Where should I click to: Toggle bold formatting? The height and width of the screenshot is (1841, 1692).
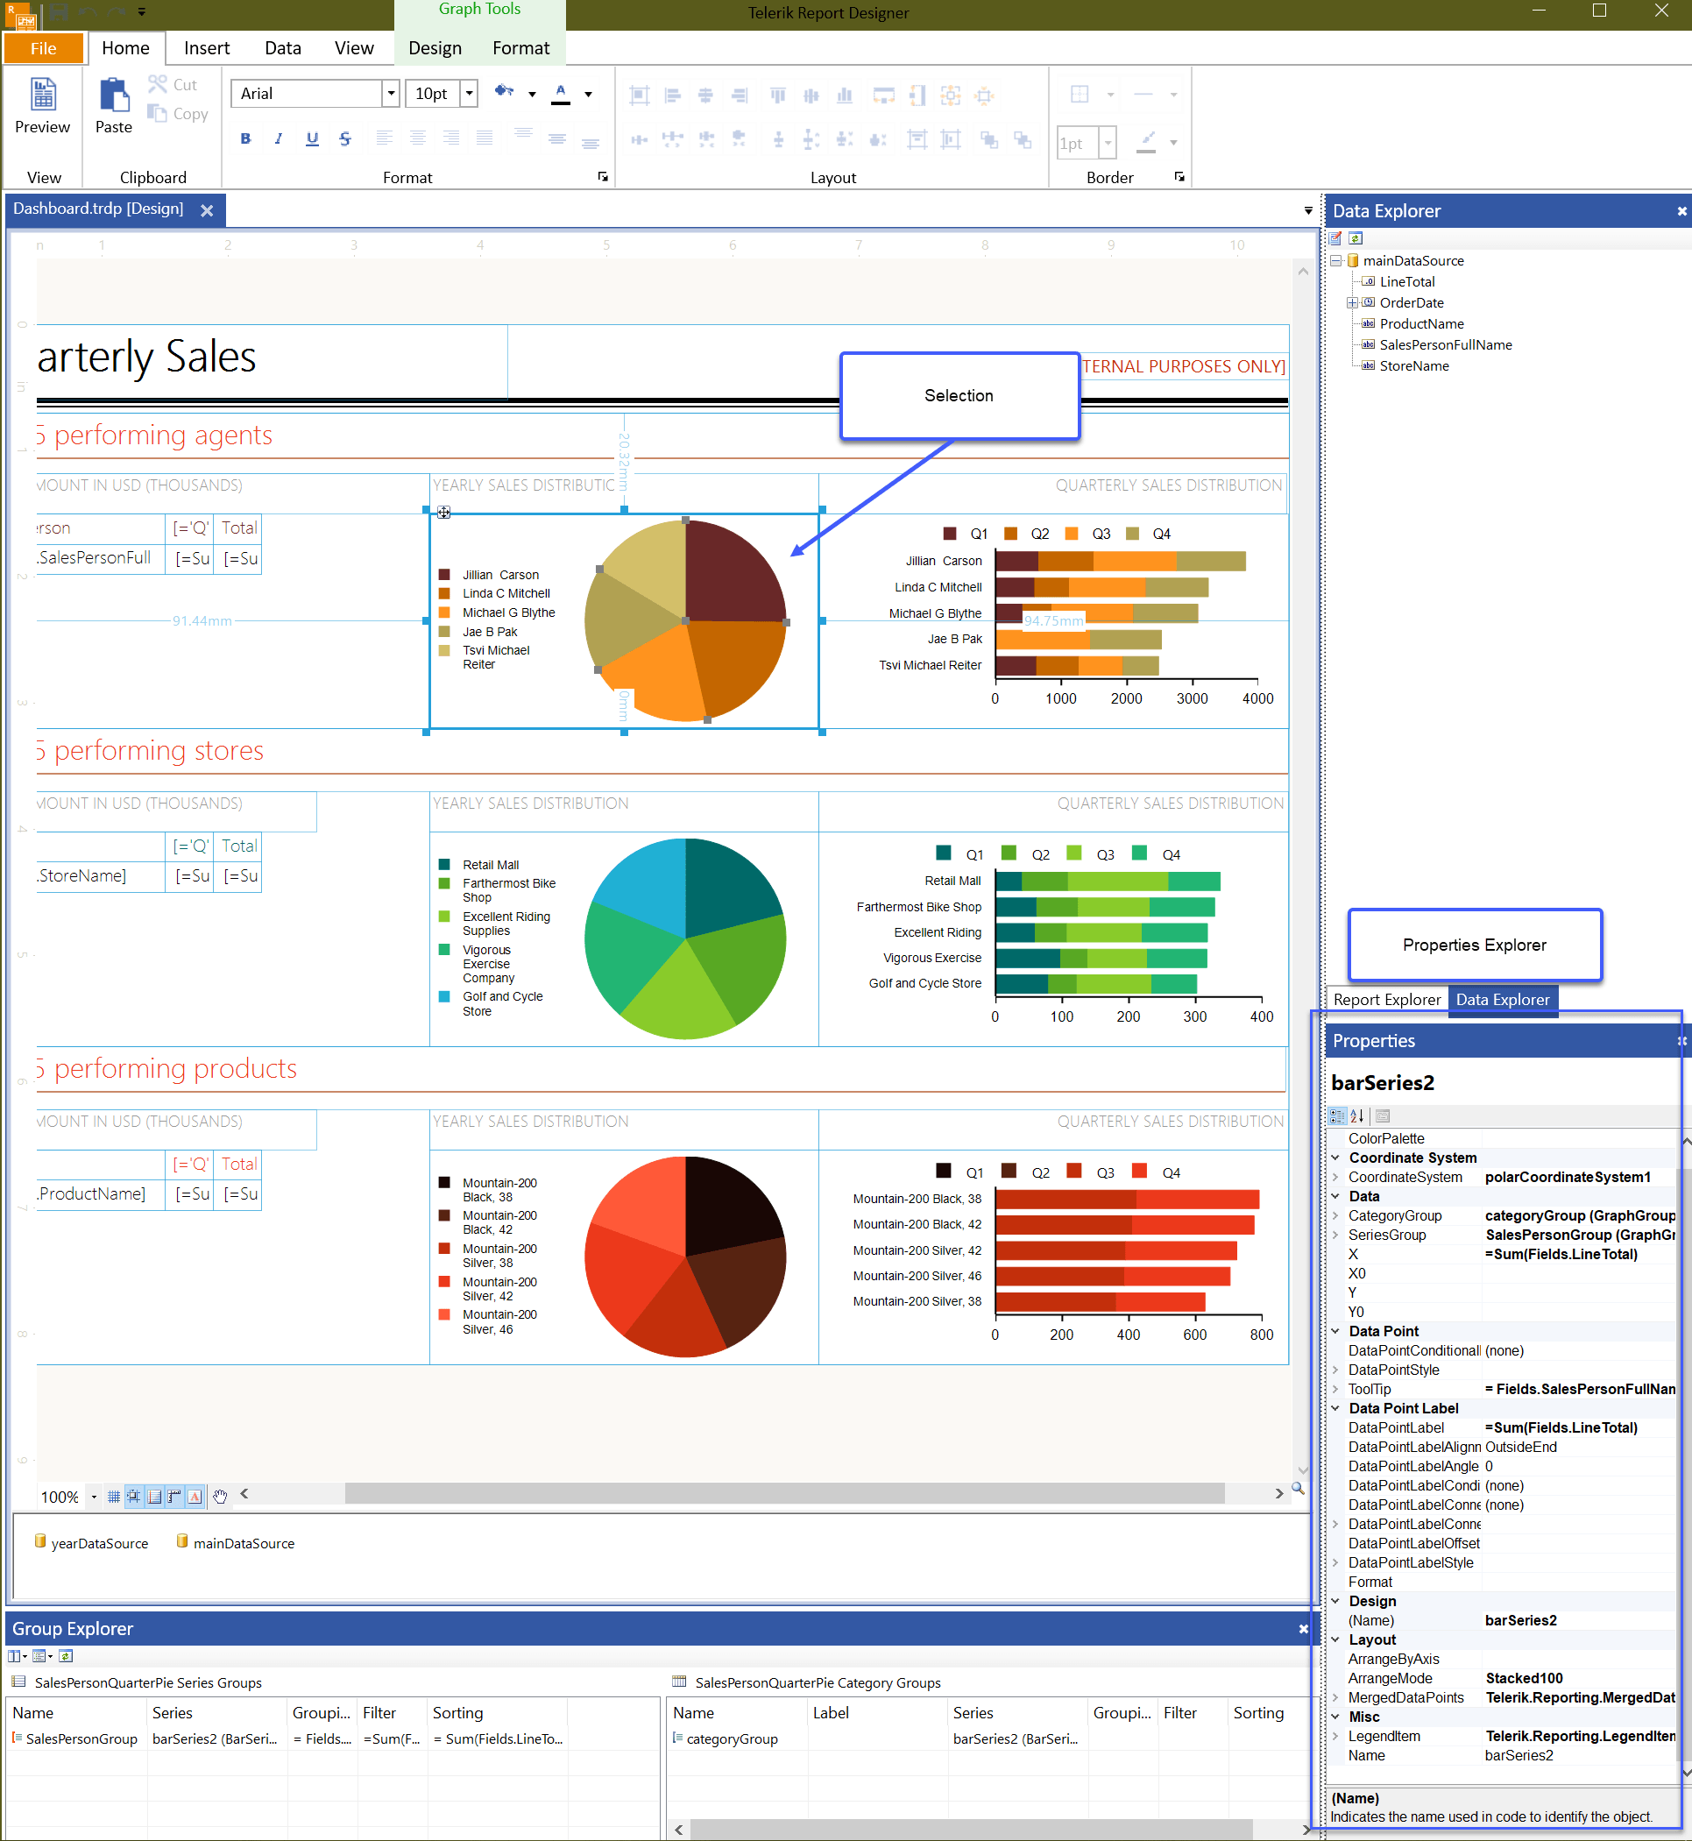(x=244, y=138)
